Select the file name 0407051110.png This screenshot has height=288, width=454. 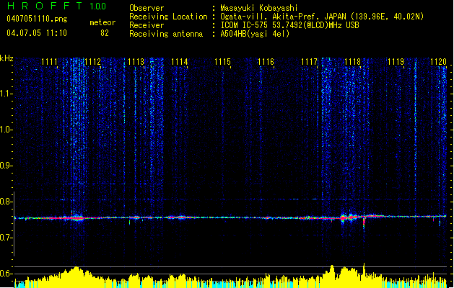click(x=37, y=19)
